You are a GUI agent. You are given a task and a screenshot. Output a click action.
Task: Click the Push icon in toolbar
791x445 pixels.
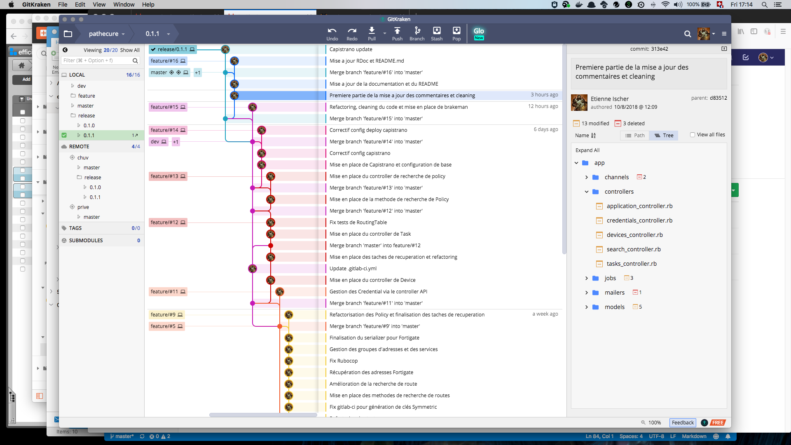pyautogui.click(x=397, y=33)
